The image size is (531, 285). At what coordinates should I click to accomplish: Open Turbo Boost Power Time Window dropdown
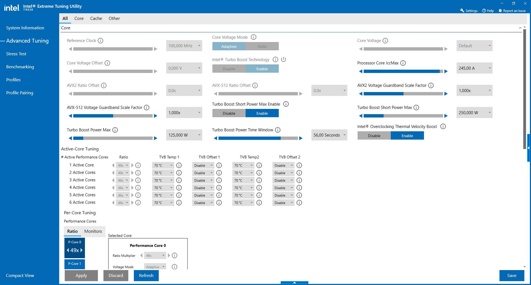329,135
